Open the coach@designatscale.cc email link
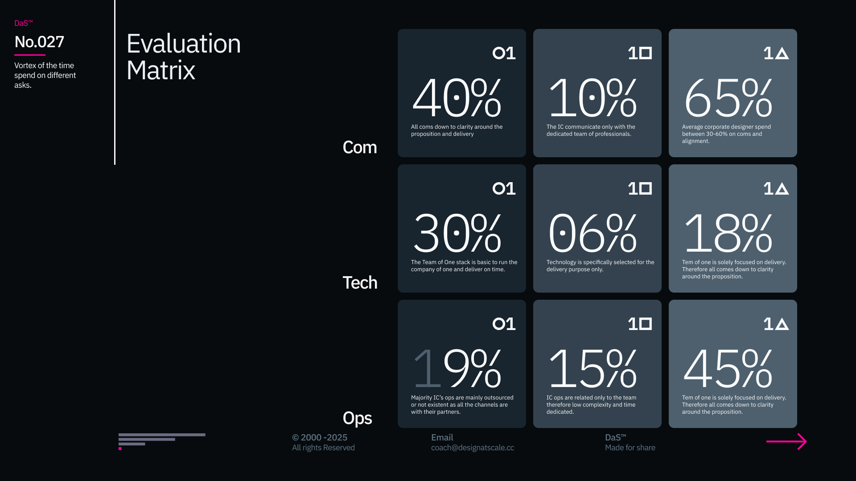This screenshot has height=481, width=856. click(472, 448)
